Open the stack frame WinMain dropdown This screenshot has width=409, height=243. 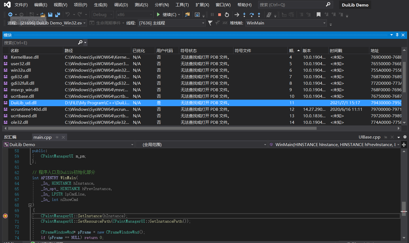tap(324, 23)
